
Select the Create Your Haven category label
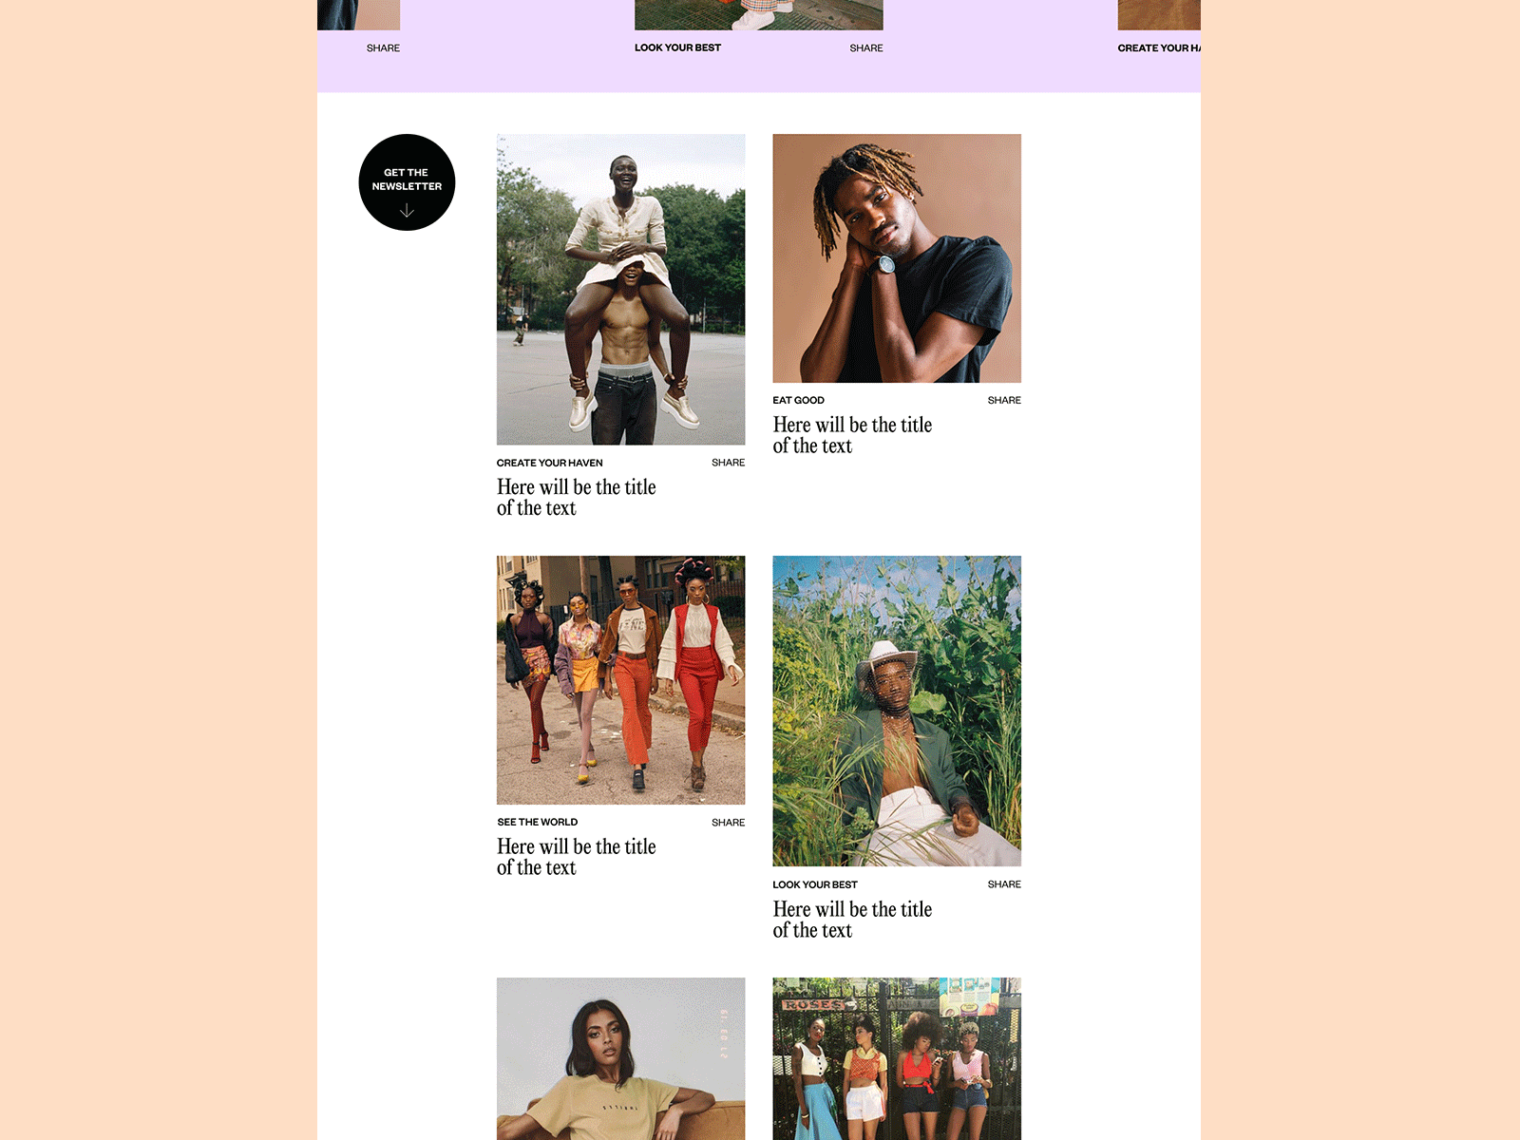(x=550, y=463)
